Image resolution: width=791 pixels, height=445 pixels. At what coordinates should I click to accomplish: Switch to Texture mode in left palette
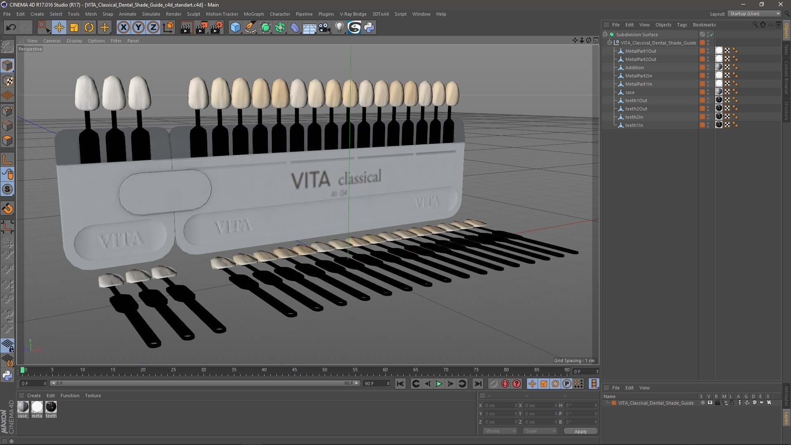[7, 81]
